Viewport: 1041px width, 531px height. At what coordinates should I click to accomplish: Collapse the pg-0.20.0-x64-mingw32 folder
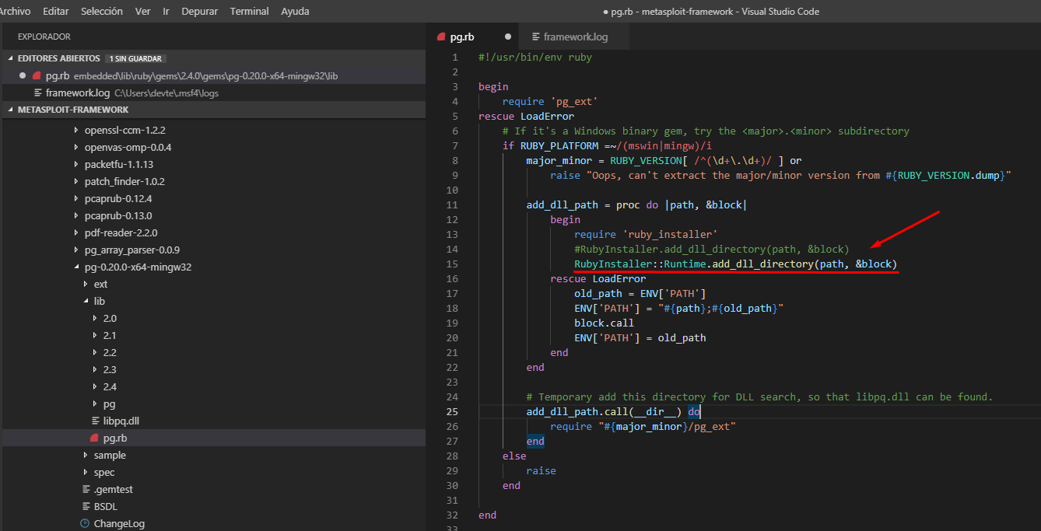[x=76, y=267]
